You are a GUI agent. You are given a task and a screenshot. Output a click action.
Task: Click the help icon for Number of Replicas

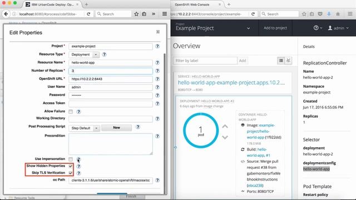coord(157,71)
